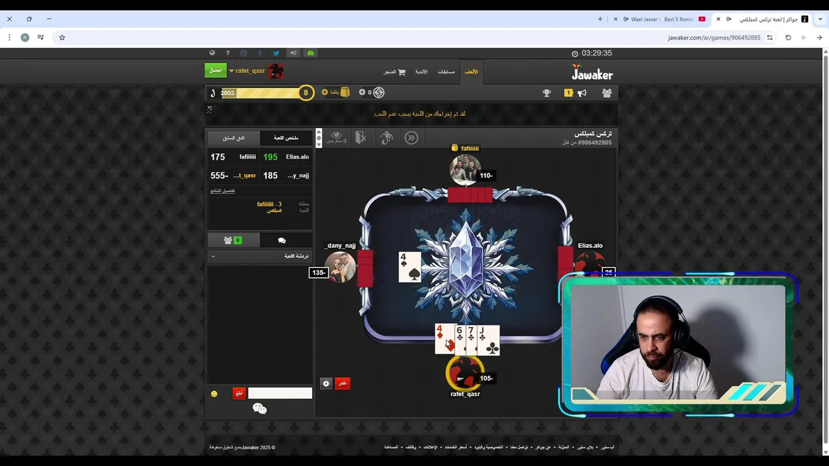Open the store tab with cart icon
Screen dimensions: 829x466
tap(394, 72)
